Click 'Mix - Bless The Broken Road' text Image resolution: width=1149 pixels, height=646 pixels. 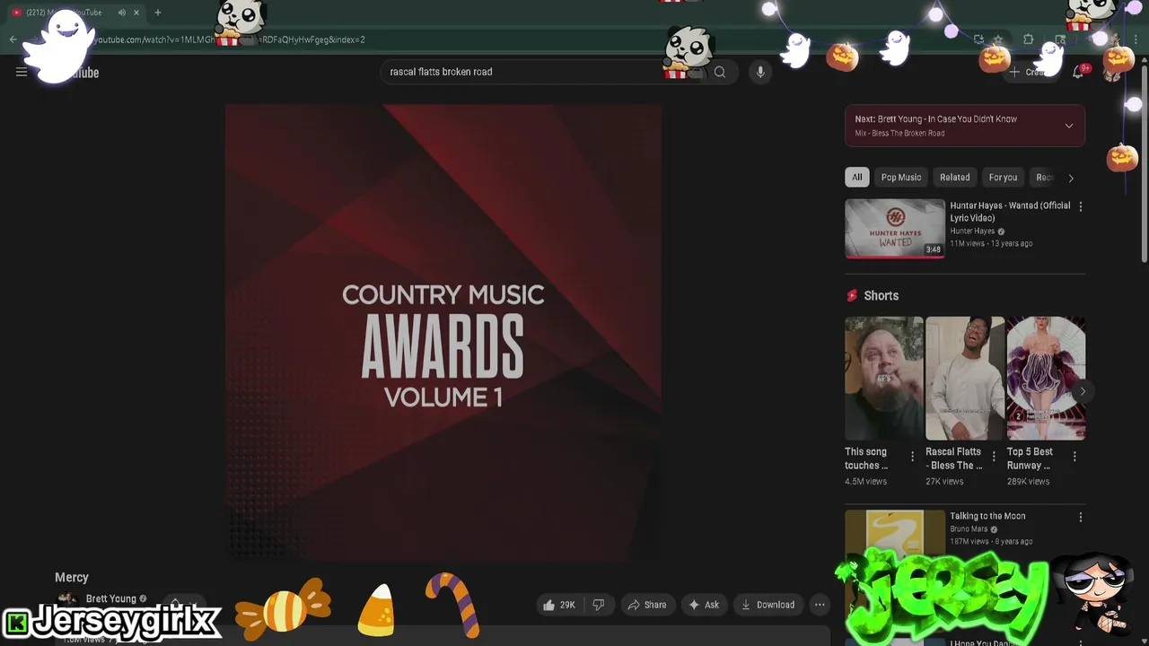[899, 133]
